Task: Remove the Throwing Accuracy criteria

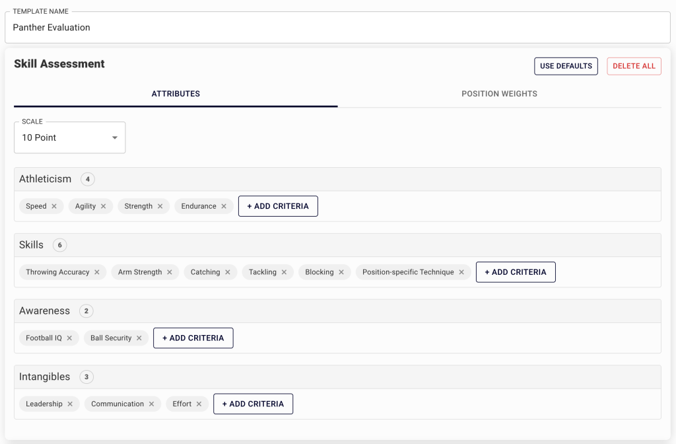Action: point(96,272)
